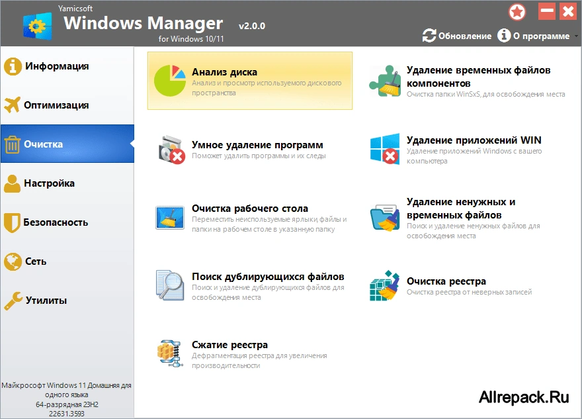Viewport: 582px width, 419px height.
Task: Click the Очистка trash bin icon
Action: coord(13,144)
